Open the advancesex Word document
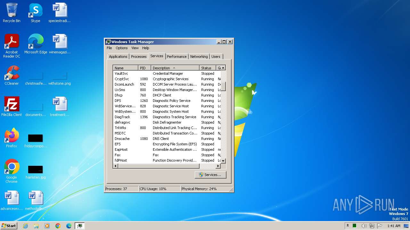The width and height of the screenshot is (410, 230). click(x=12, y=200)
